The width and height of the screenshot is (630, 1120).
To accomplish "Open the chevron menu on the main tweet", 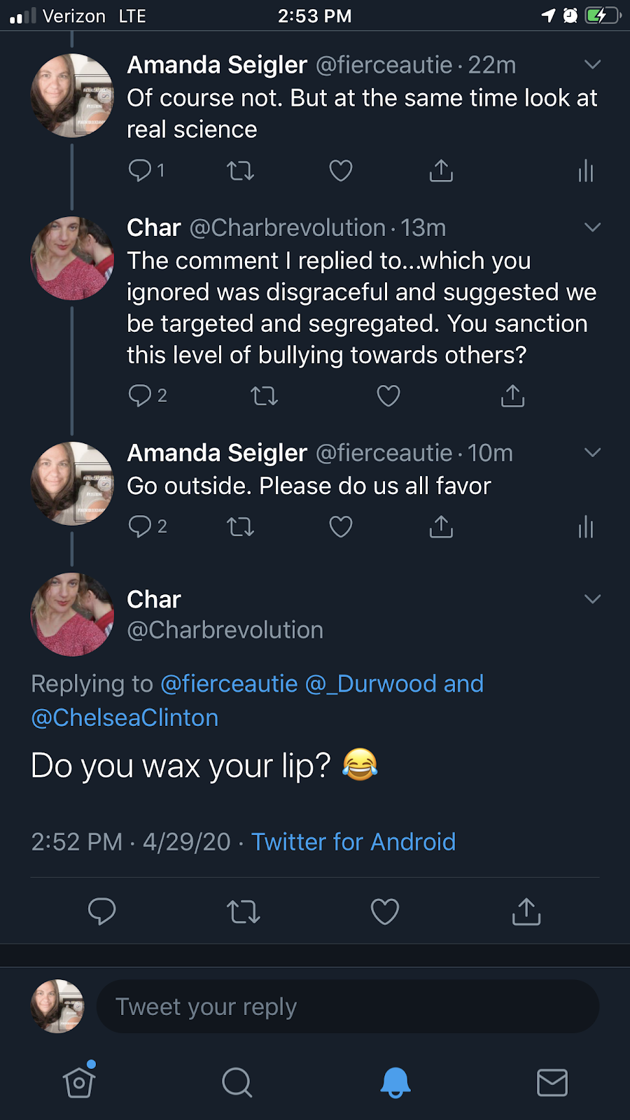I will point(592,599).
